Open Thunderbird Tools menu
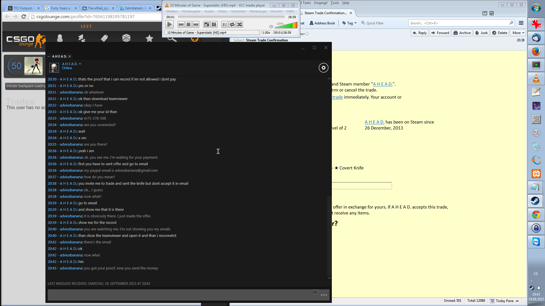This screenshot has height=306, width=545. (x=335, y=3)
